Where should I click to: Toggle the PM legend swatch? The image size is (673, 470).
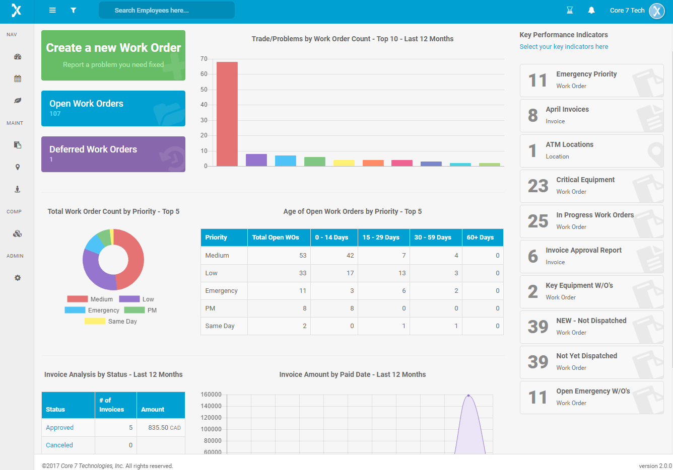[134, 310]
